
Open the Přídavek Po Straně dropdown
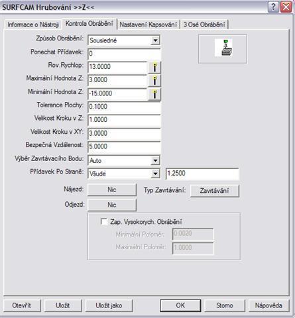(155, 174)
